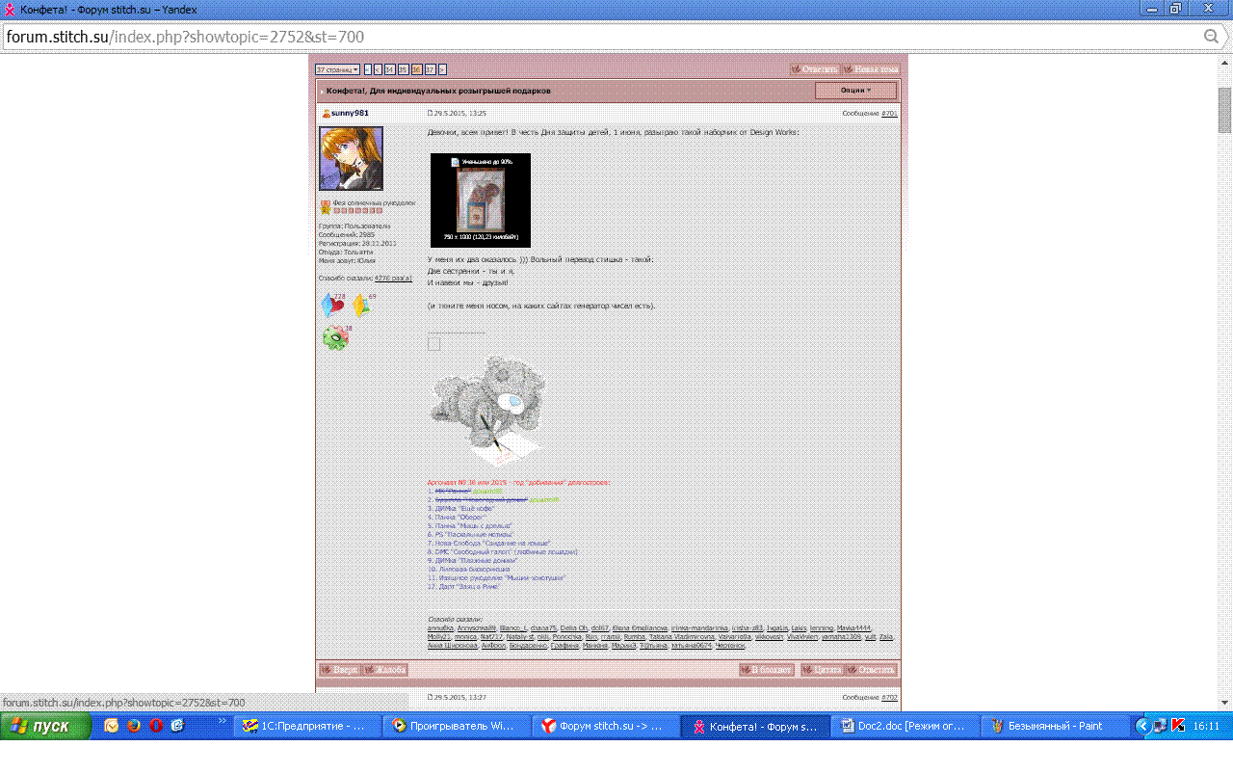The width and height of the screenshot is (1233, 773).
Task: Open the sunny981 user avatar image
Action: click(x=351, y=158)
